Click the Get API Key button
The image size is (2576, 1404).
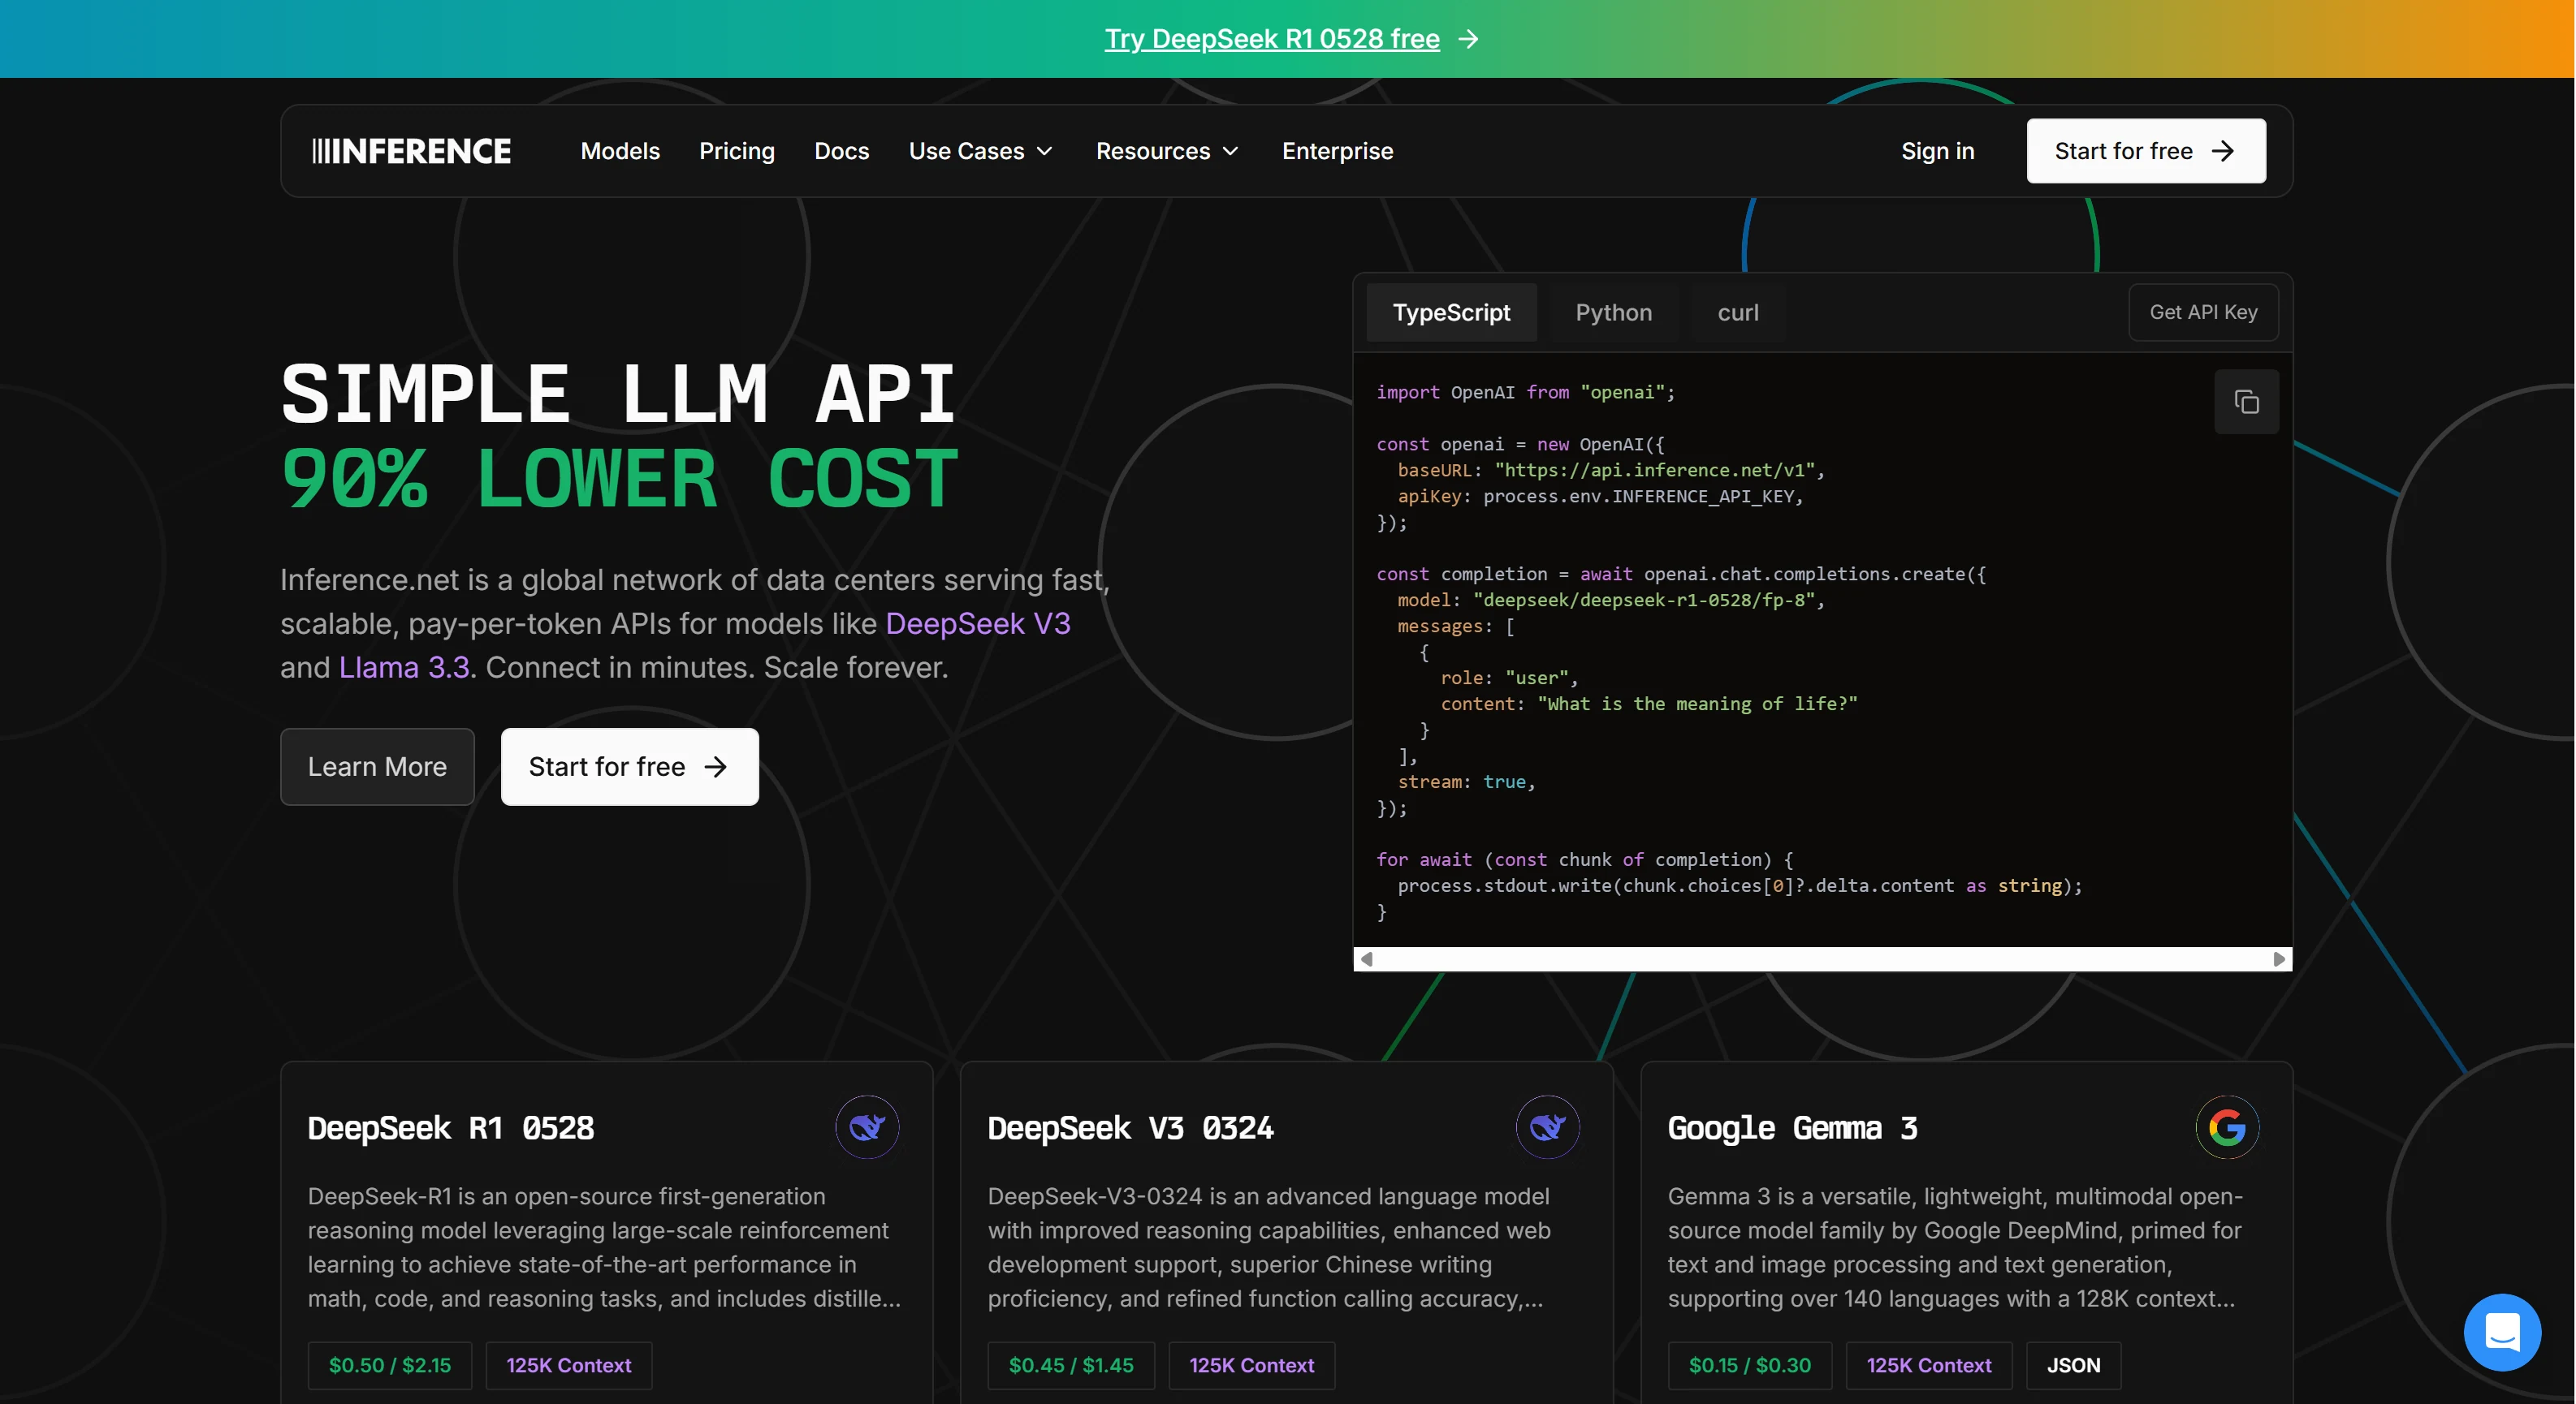(2203, 312)
